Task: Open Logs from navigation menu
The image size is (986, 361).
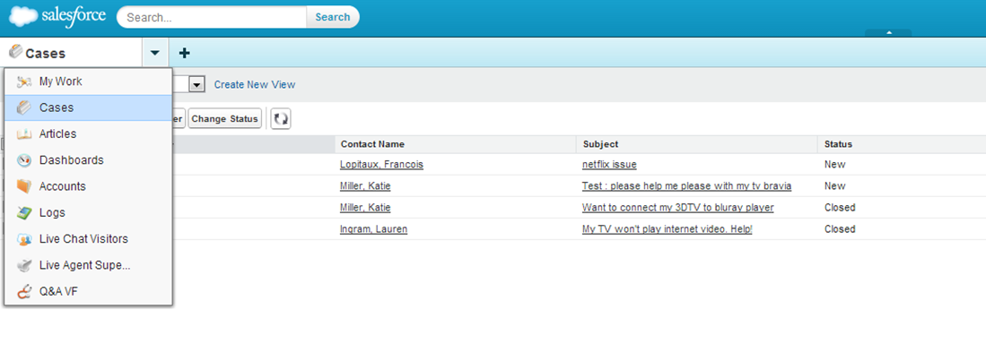Action: (x=88, y=213)
